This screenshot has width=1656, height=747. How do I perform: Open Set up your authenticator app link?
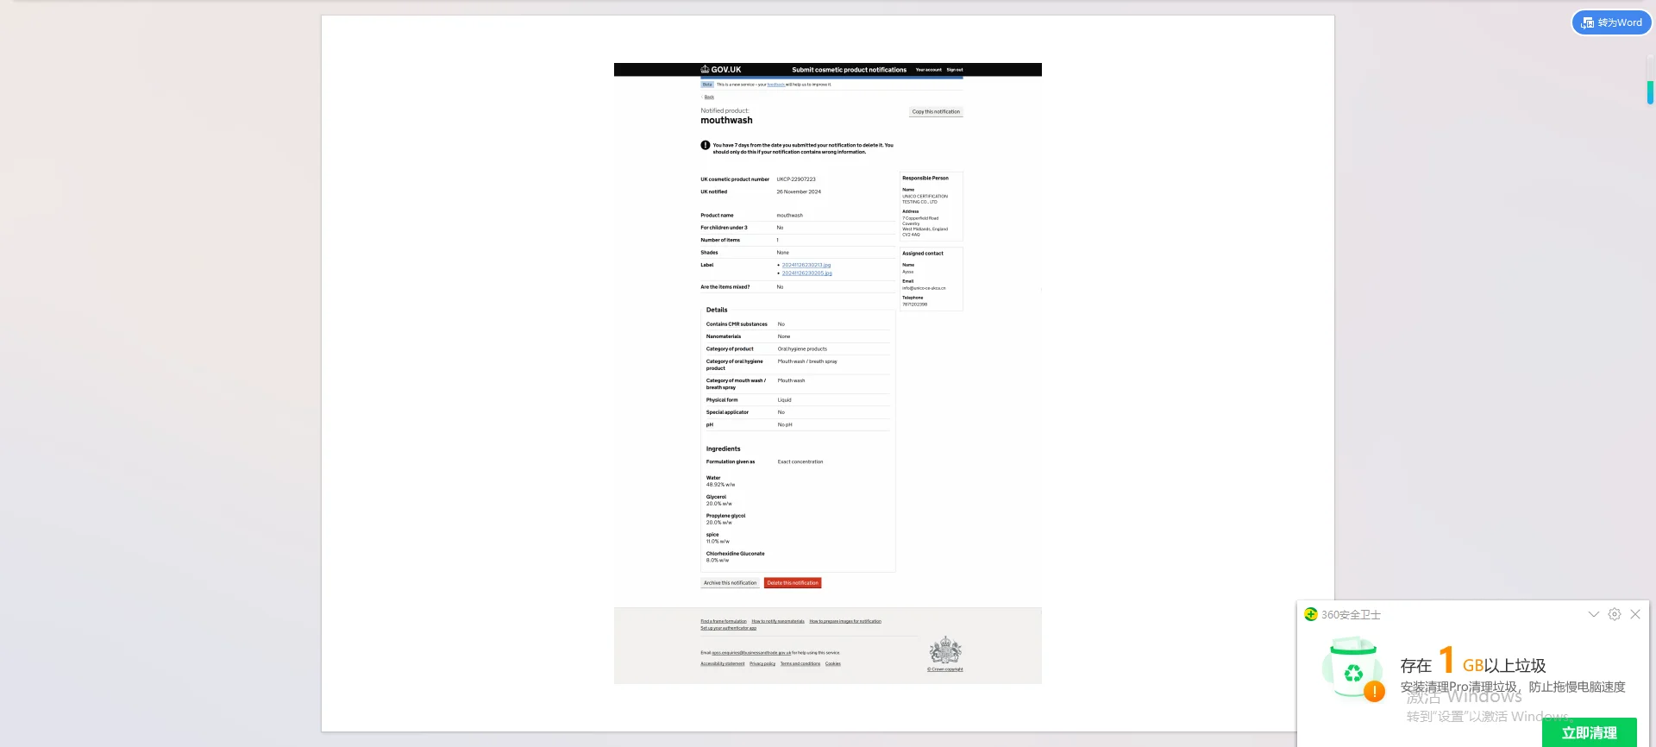[729, 628]
